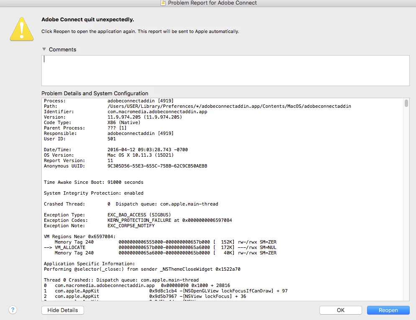Click the Memory Tag 240 line with 152K
416x320 pixels.
click(166, 242)
